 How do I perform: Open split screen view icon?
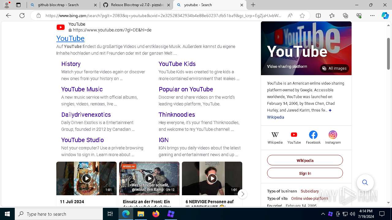318,16
